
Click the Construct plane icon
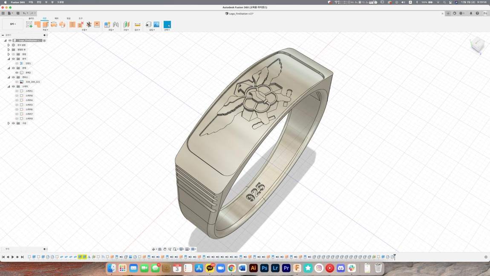pos(126,24)
